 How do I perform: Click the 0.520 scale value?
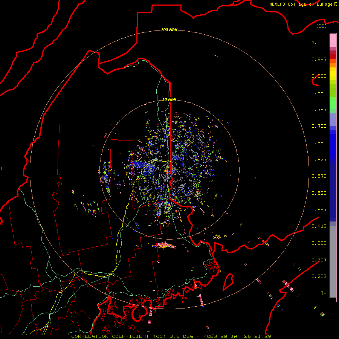pyautogui.click(x=319, y=193)
